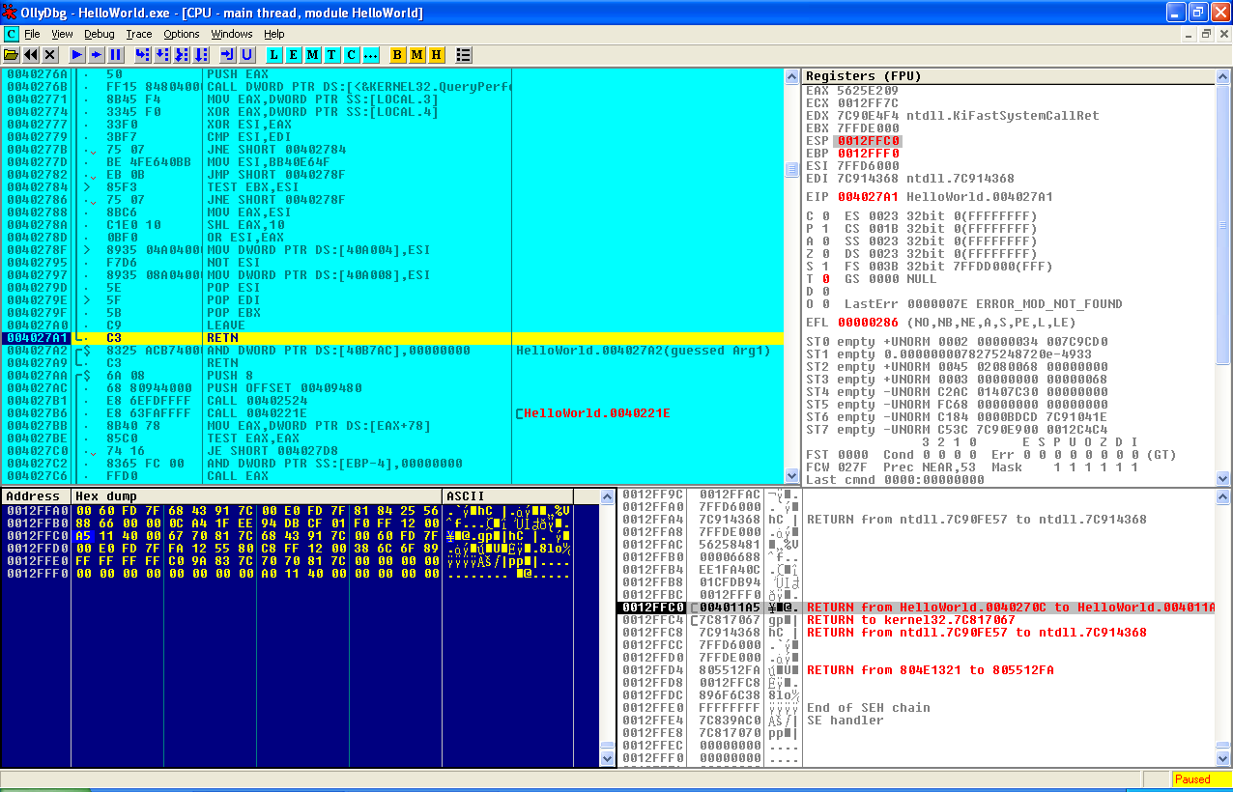Open the Trace menu
1233x792 pixels.
click(x=138, y=34)
